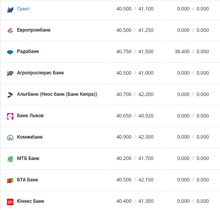Click the Альтбанк arrow logo icon
220x210 pixels.
tap(10, 95)
